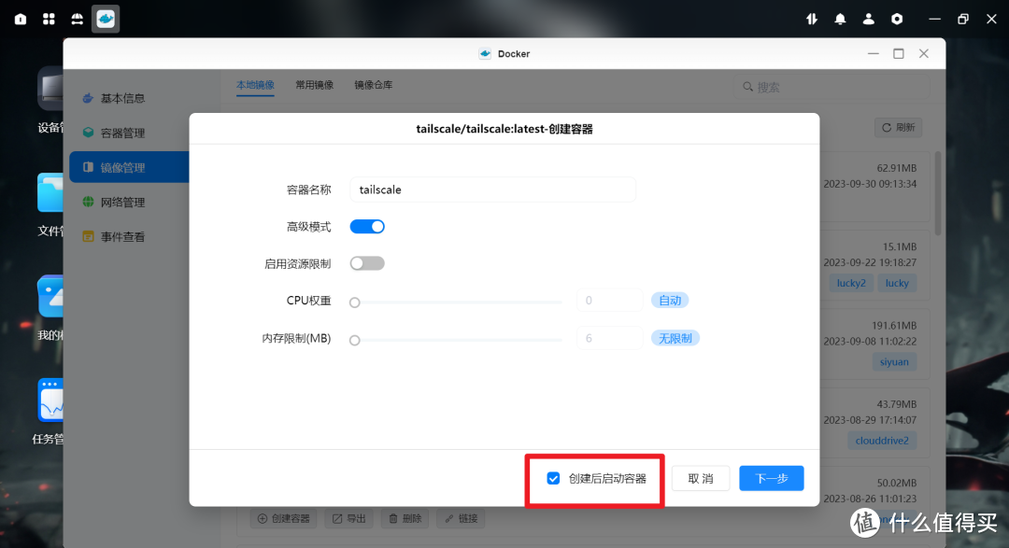Open system settings gear in the top bar
The height and width of the screenshot is (548, 1009).
coord(896,19)
